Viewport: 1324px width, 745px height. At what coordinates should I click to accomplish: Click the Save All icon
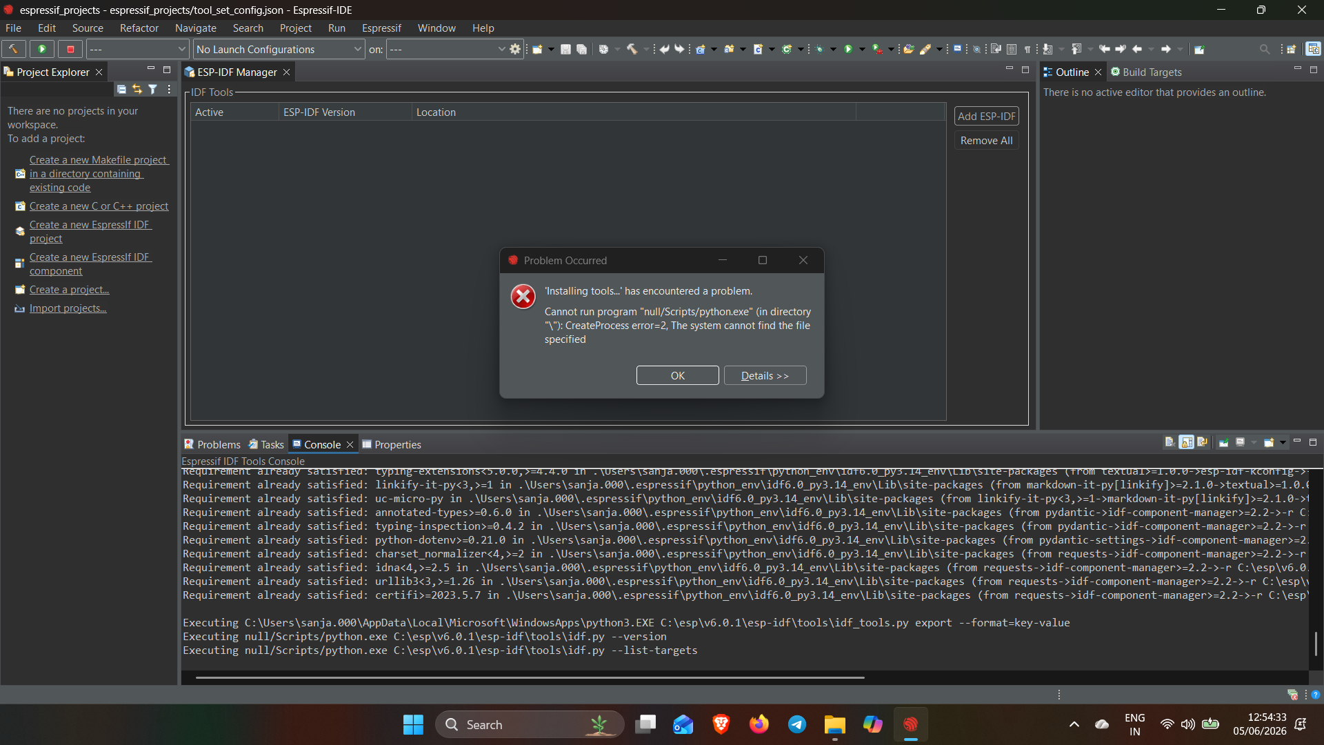click(x=581, y=50)
